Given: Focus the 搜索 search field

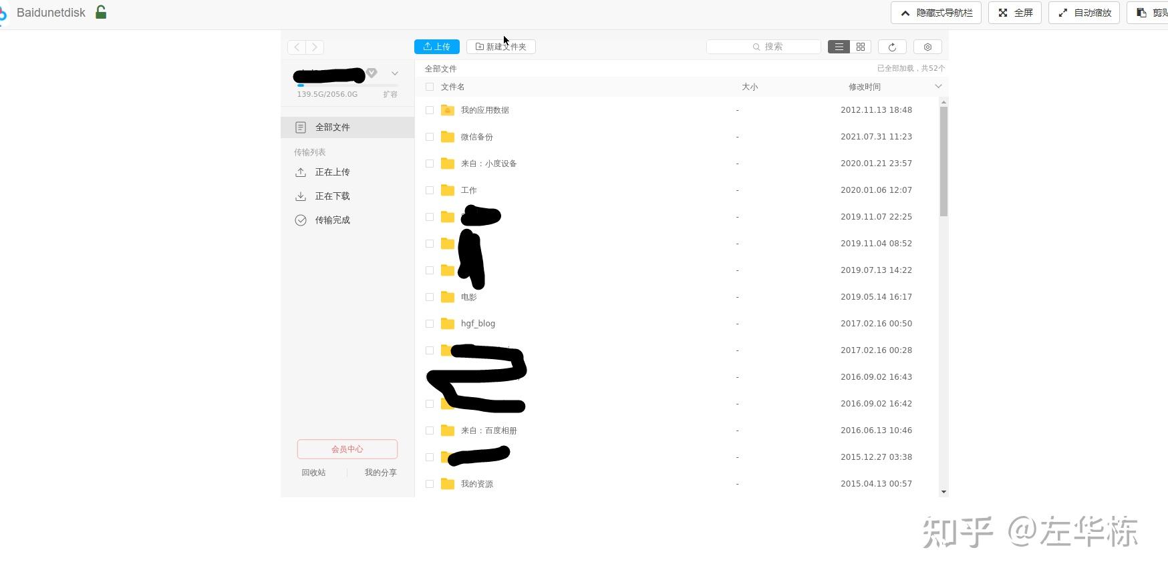Looking at the screenshot, I should 764,47.
